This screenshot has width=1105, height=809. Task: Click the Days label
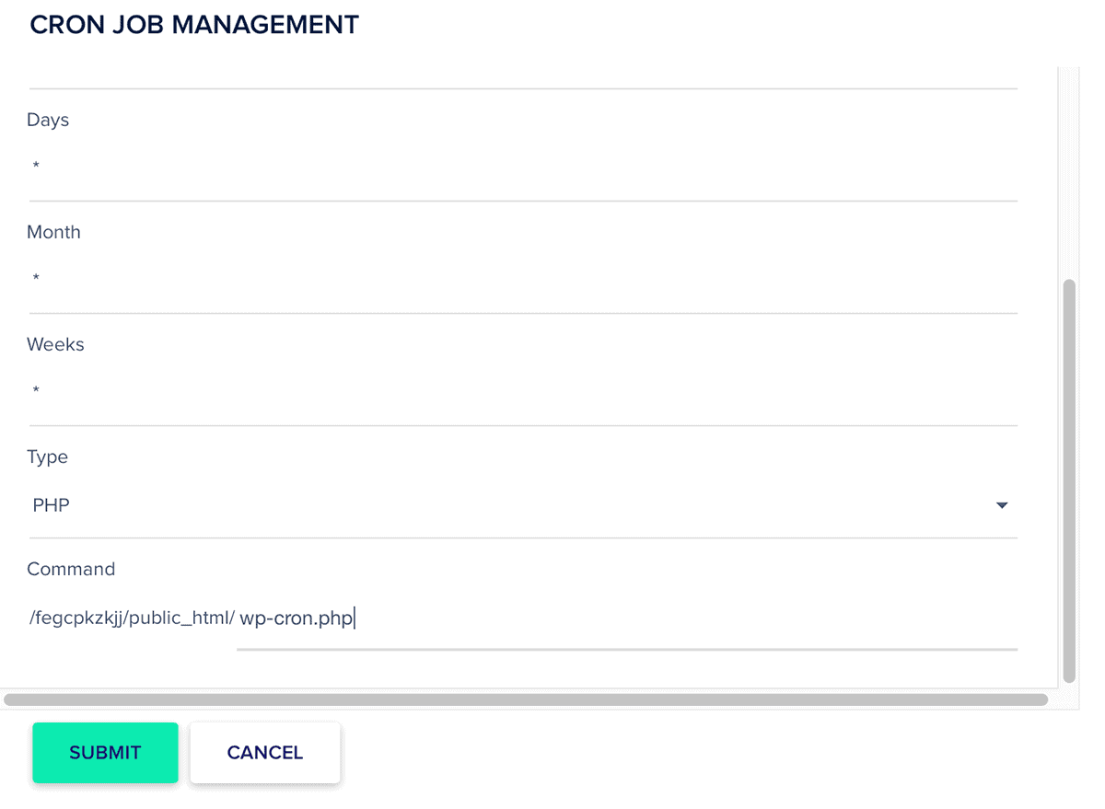pyautogui.click(x=48, y=121)
